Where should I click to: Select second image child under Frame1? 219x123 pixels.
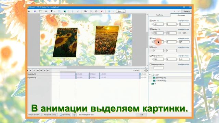[160, 81]
